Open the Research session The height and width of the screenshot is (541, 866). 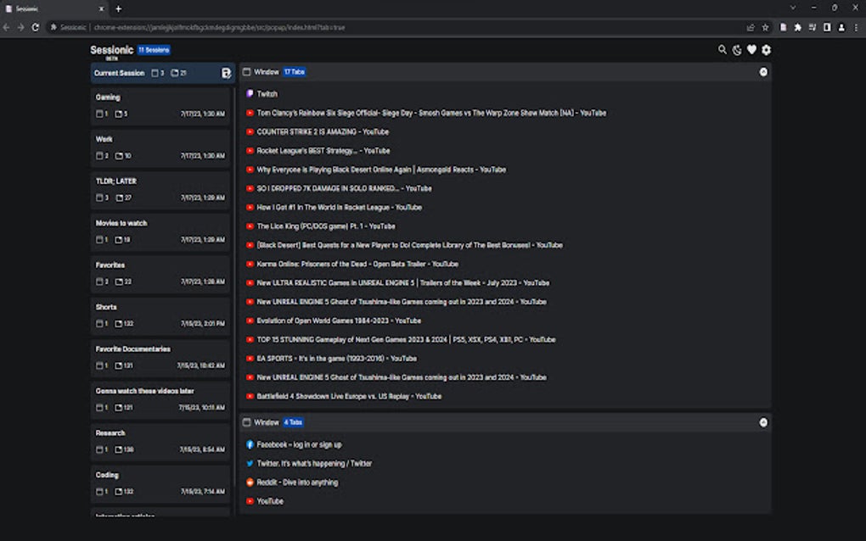pos(160,441)
